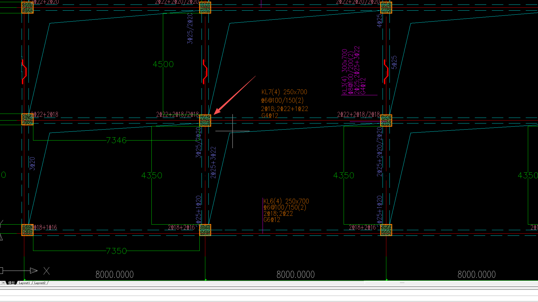This screenshot has width=538, height=302.
Task: Switch to the Layout2 tab
Action: (x=40, y=283)
